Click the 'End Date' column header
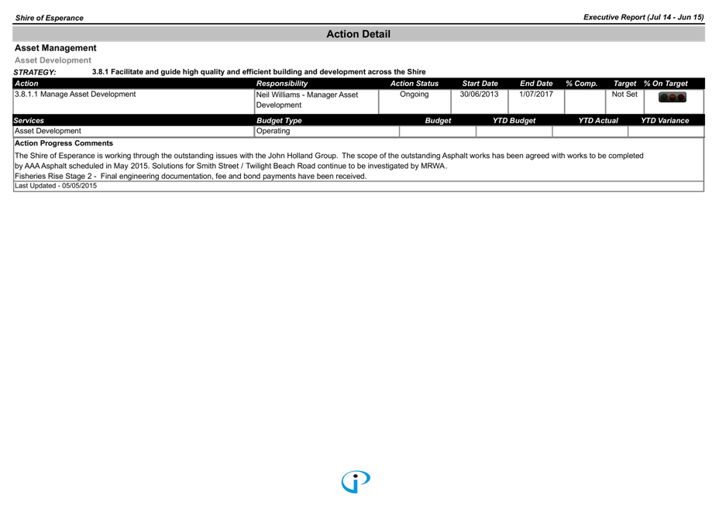The image size is (719, 509). [536, 84]
